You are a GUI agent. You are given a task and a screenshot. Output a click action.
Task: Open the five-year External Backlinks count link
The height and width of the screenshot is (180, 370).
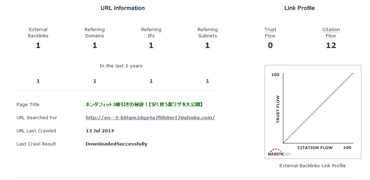click(38, 81)
